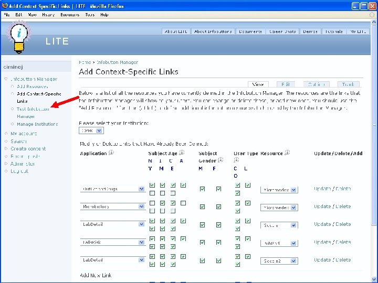Viewport: 378px width, 283px height.
Task: Click the vertical scrollbar thumb
Action: [374, 125]
